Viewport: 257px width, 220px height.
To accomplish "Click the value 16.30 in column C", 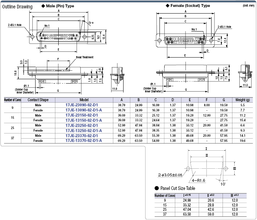I will [x=155, y=110].
